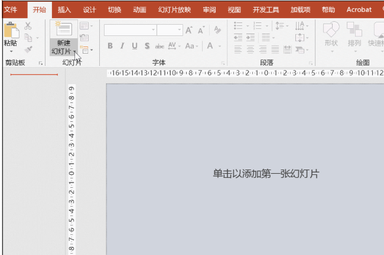
Task: Open the 文件 menu
Action: click(11, 10)
